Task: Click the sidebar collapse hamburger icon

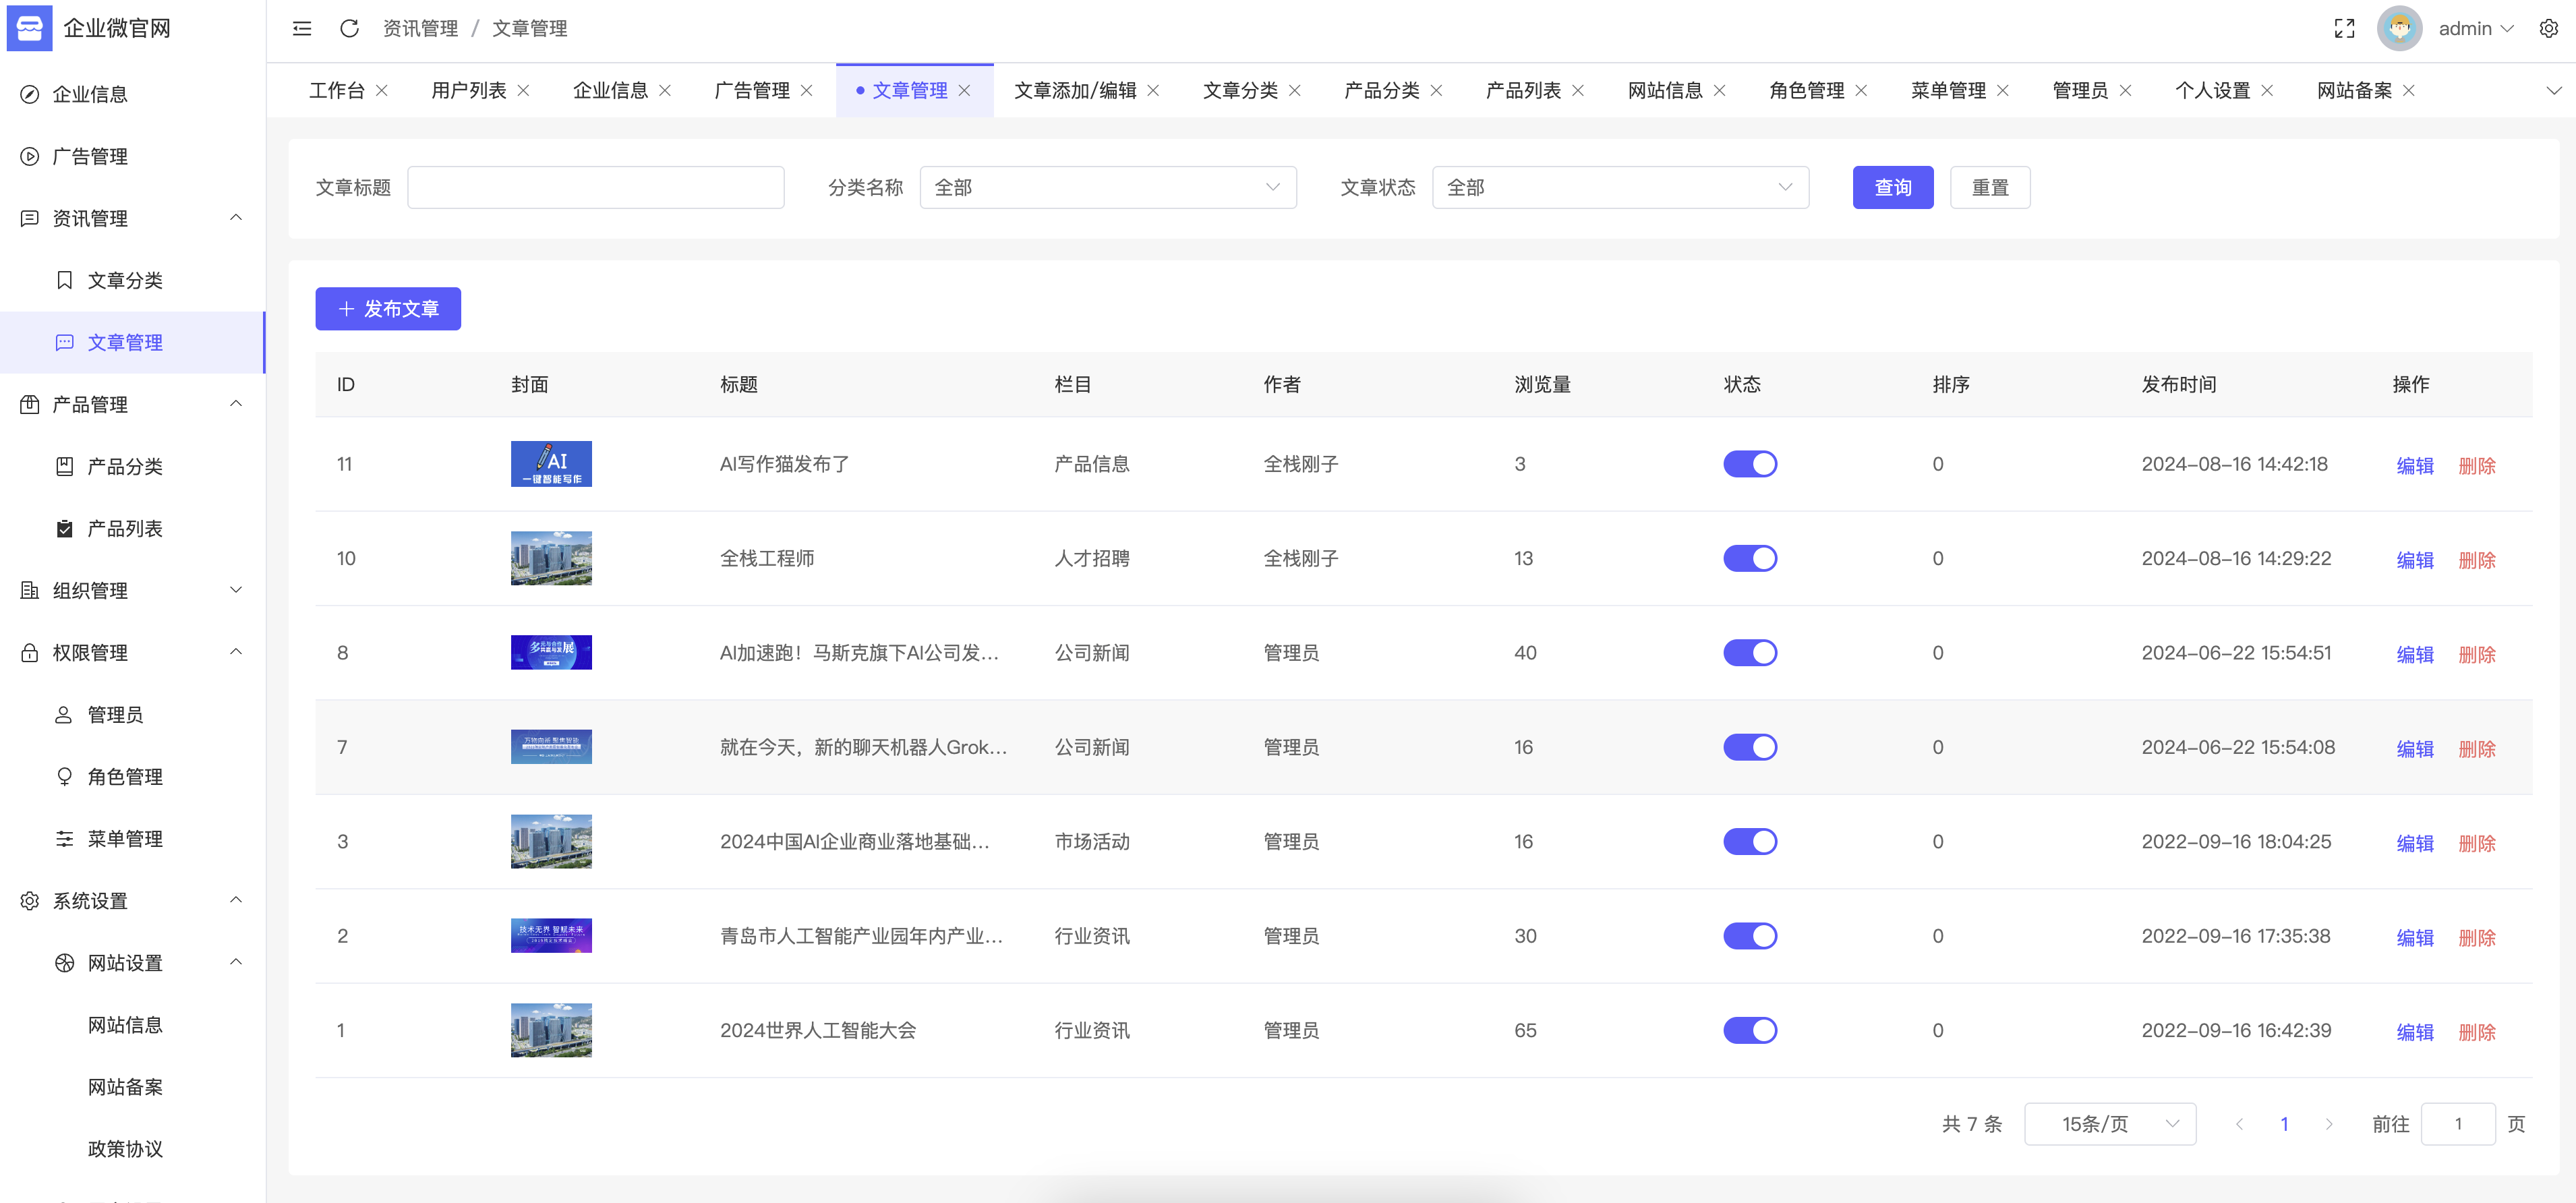Action: tap(301, 29)
